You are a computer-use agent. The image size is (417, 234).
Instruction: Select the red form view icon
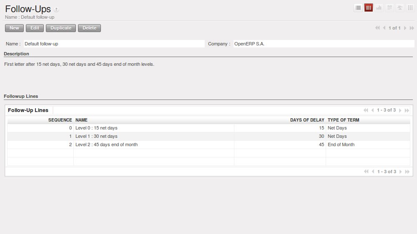[369, 7]
